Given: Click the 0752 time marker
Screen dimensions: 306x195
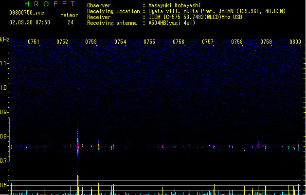Looking at the screenshot, I should coord(62,42).
